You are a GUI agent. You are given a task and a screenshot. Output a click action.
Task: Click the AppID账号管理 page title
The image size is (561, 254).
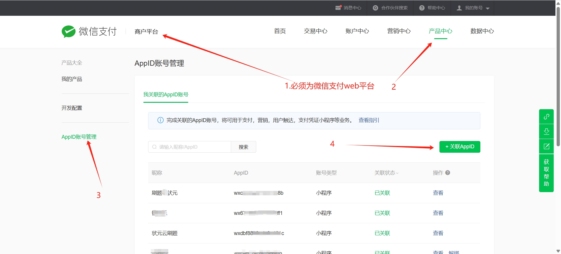(x=159, y=63)
